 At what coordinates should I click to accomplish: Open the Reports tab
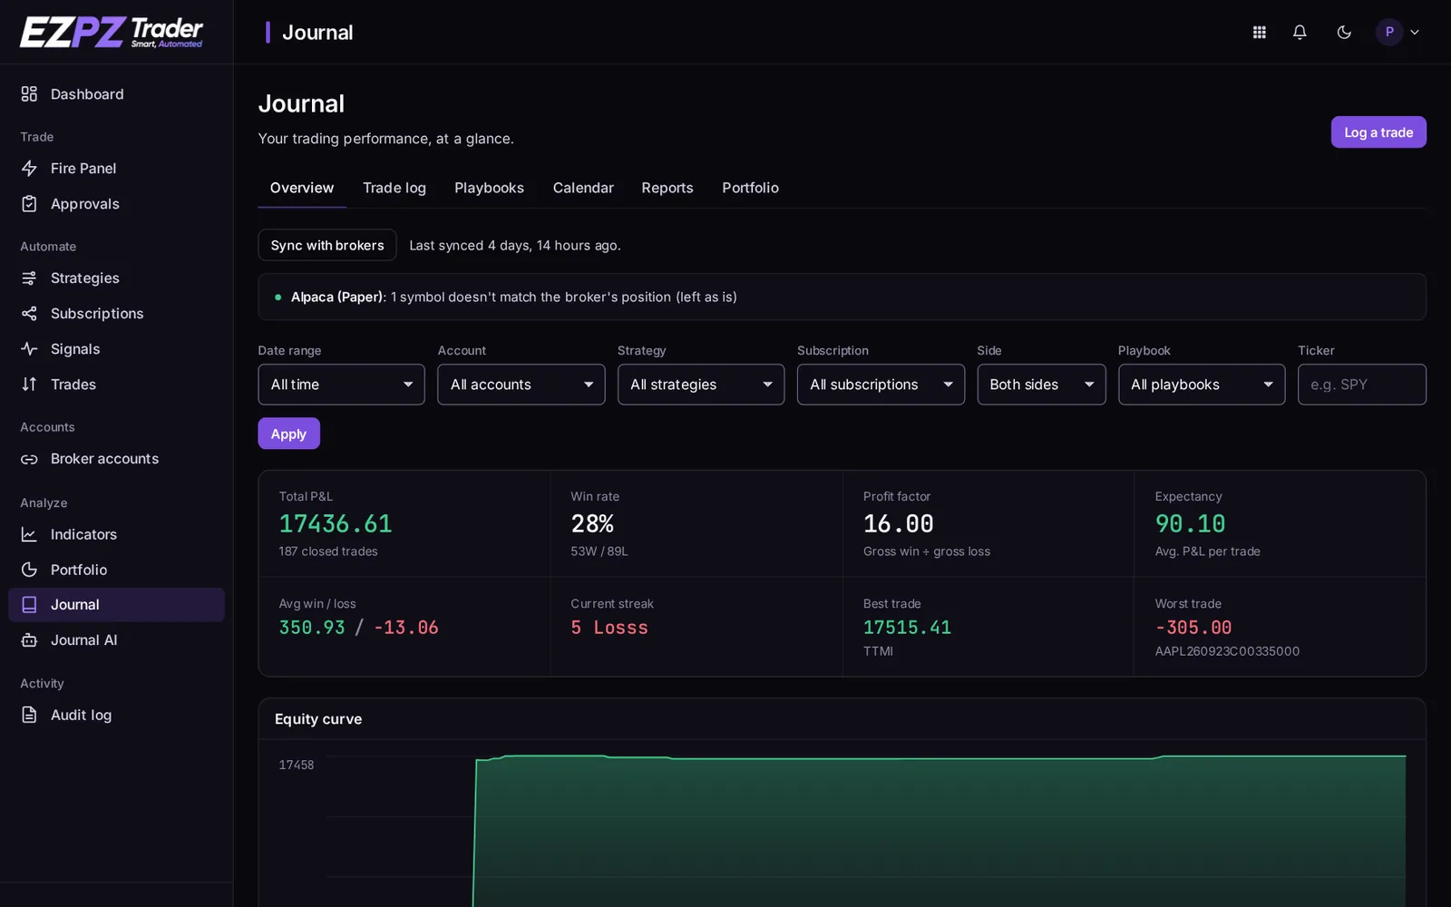667,188
